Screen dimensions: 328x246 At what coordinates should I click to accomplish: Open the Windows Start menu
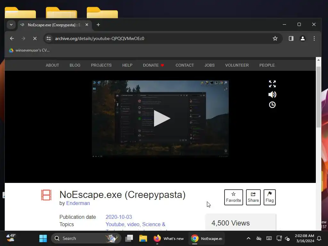click(x=43, y=238)
